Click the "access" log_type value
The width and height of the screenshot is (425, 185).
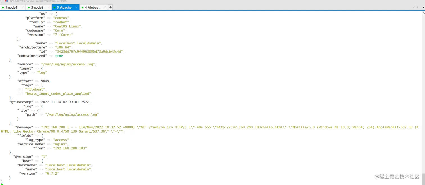click(61, 140)
